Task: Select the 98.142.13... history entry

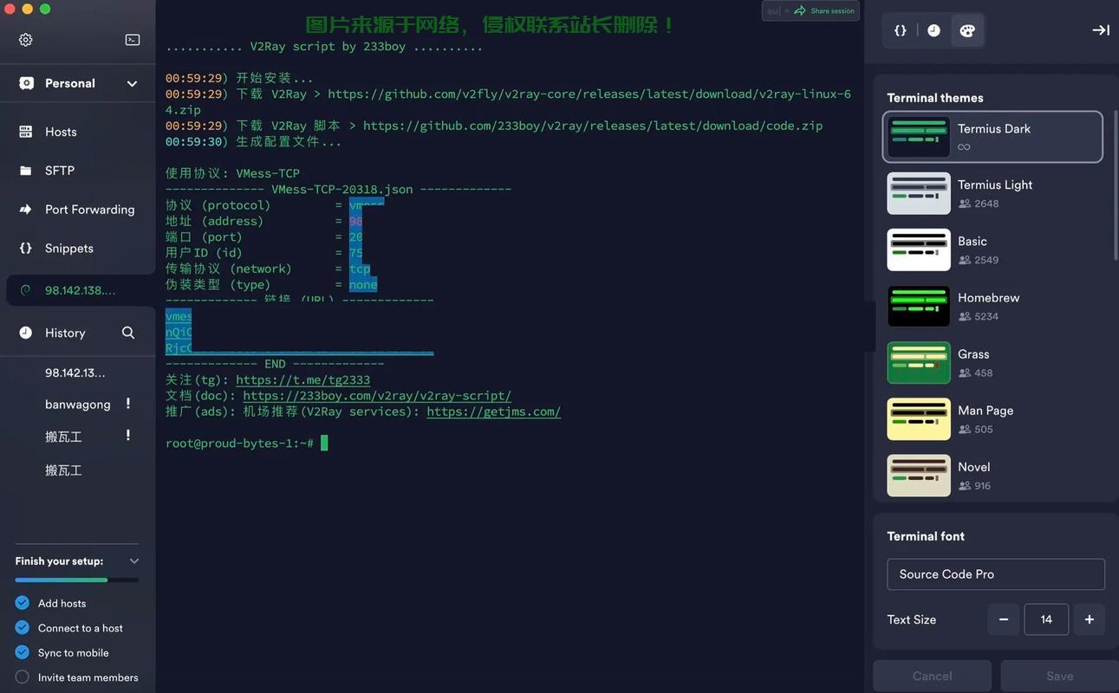Action: tap(75, 372)
